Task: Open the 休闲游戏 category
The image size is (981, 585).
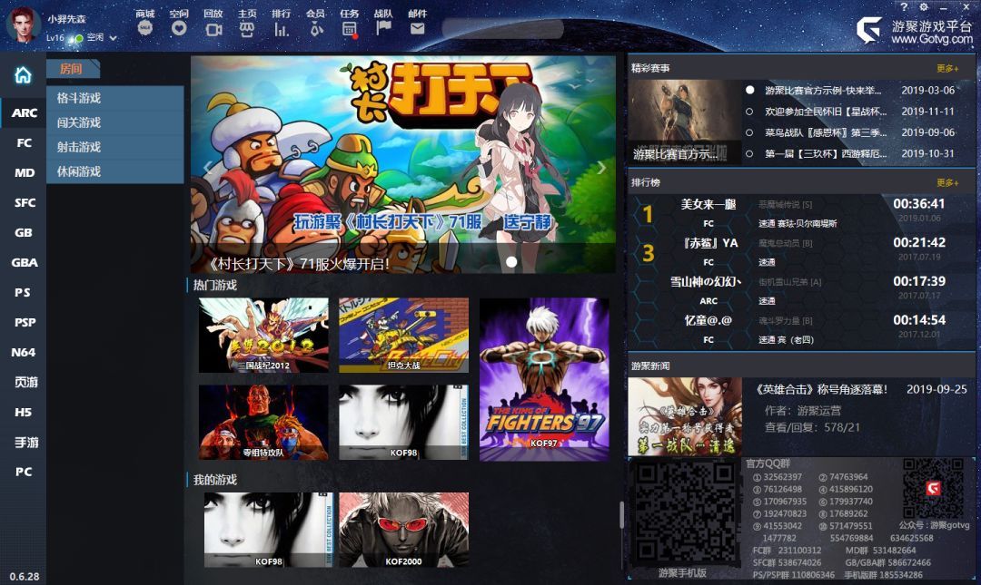Action: (x=115, y=171)
